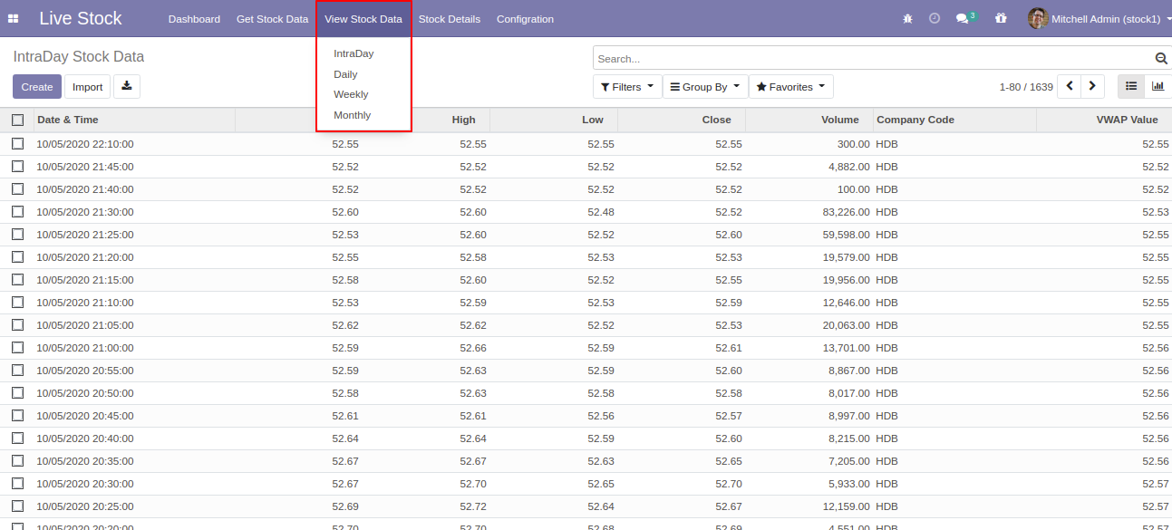Open the Stock Details menu
Viewport: 1172px width, 530px height.
(x=450, y=19)
